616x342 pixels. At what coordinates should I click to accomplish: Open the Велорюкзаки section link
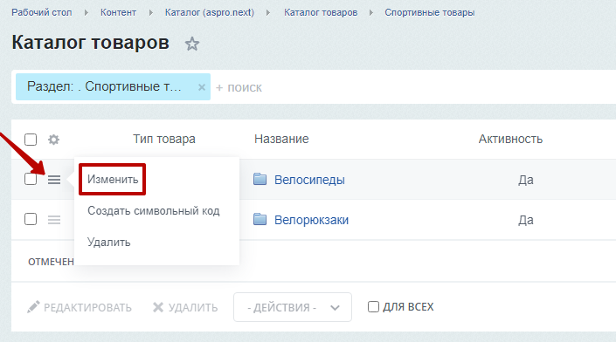pos(312,220)
